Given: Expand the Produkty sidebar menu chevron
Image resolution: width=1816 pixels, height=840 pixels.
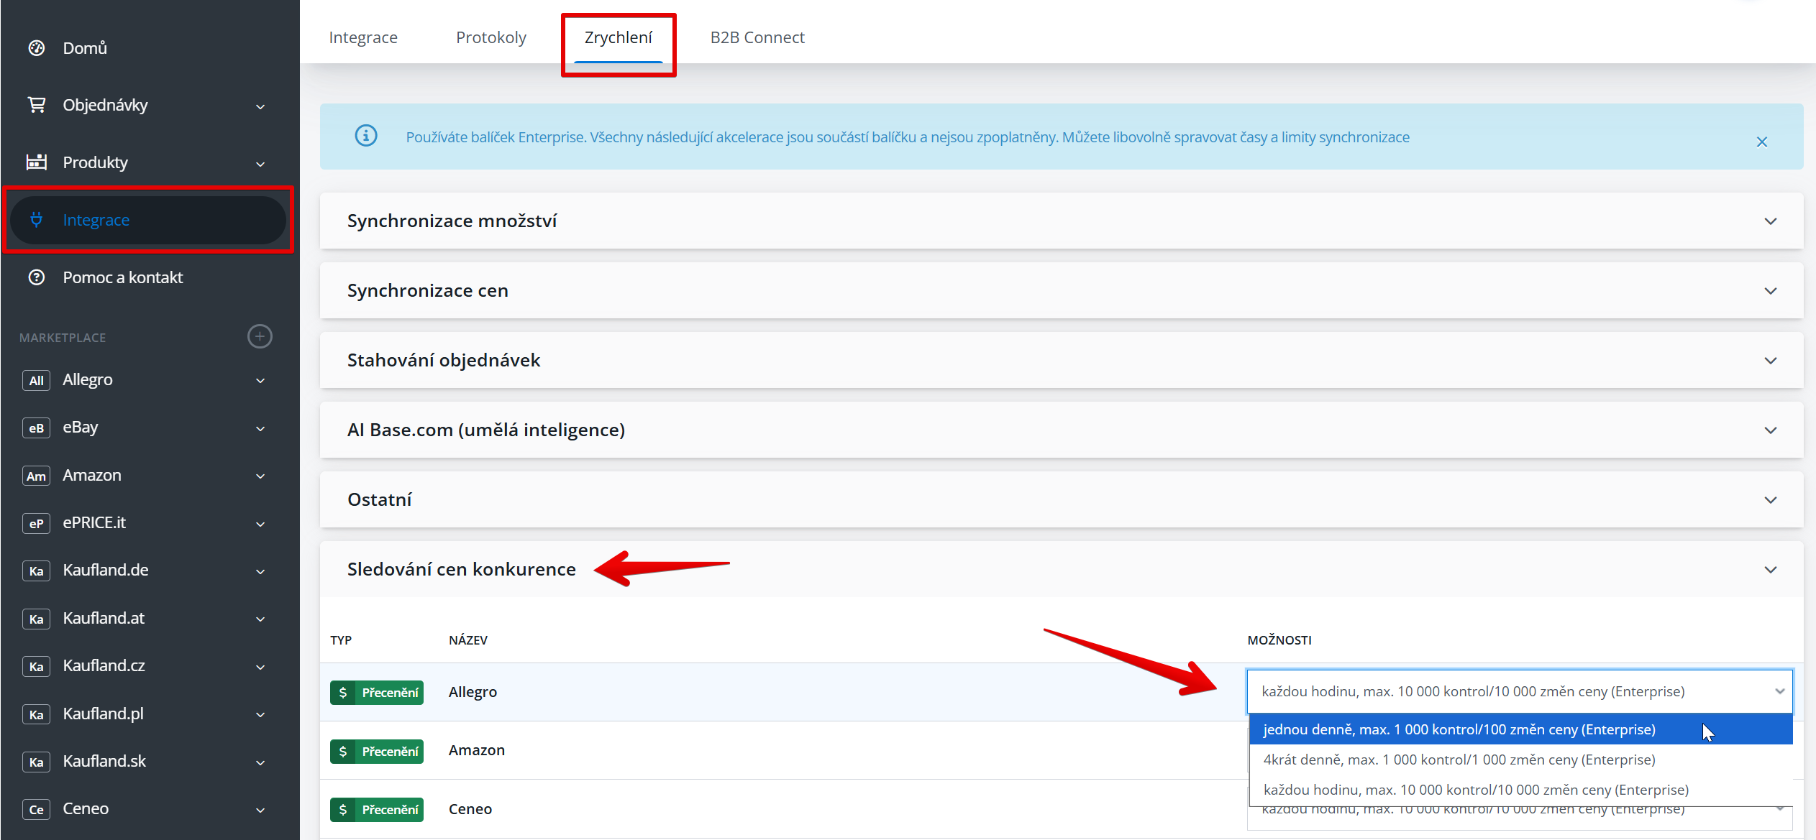Looking at the screenshot, I should tap(260, 164).
